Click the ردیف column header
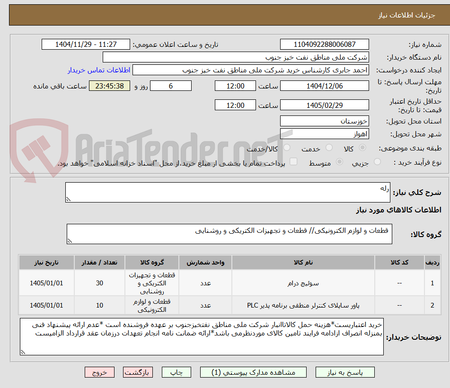Image resolution: width=450 pixels, height=388 pixels. 432,262
